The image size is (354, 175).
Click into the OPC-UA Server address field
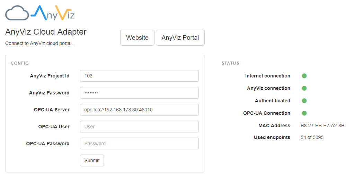point(139,110)
